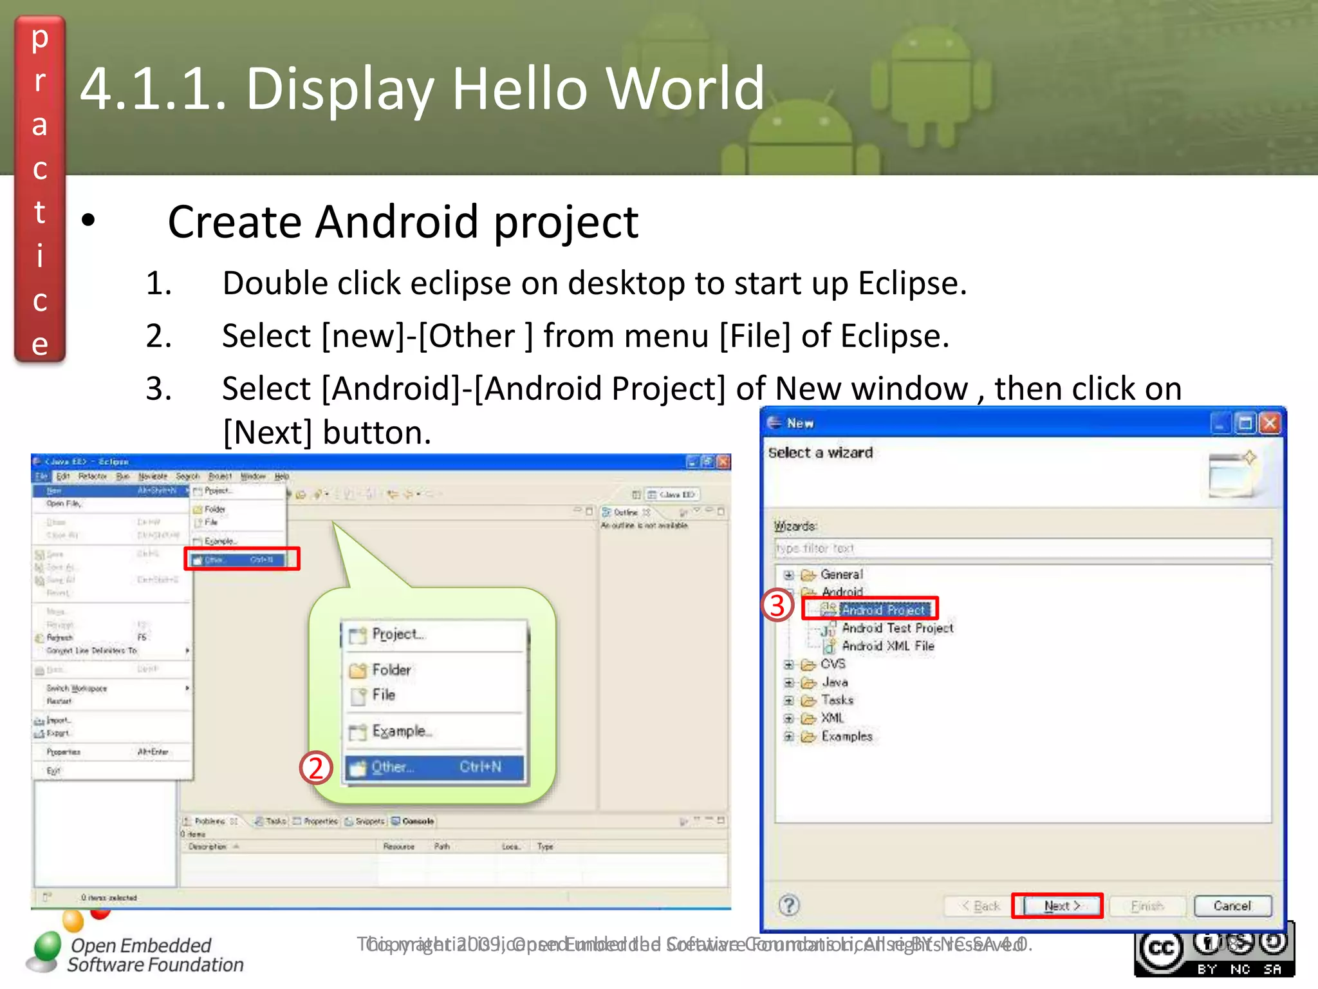Open the Window menu in Eclipse
1318x989 pixels.
tap(253, 476)
